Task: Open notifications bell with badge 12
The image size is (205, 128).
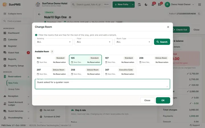Action: [x=153, y=5]
